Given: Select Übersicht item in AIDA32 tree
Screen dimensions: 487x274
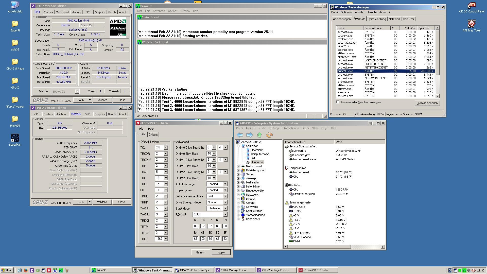Looking at the screenshot, I should pos(257,150).
